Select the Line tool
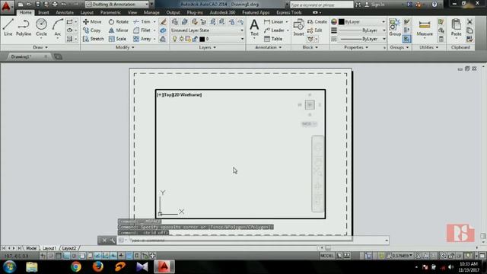This screenshot has width=487, height=274. pos(8,27)
